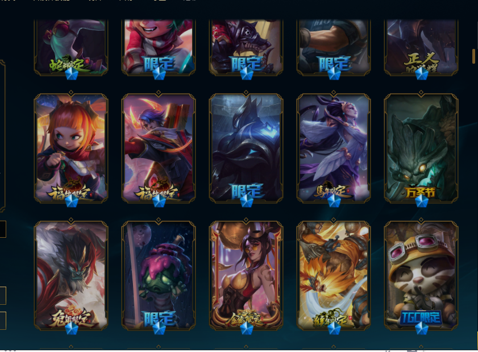Click the blue gem below the 马年限定 card
The width and height of the screenshot is (478, 352).
click(x=334, y=201)
